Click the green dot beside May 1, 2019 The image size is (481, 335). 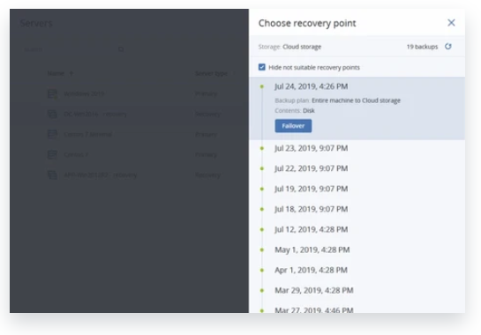pyautogui.click(x=261, y=249)
